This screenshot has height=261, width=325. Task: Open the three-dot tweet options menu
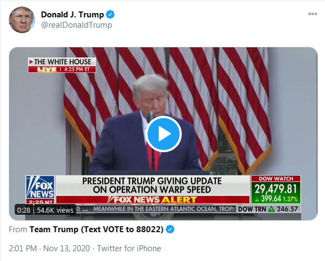[312, 14]
